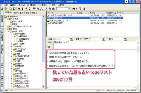Expand the レイクタウン tree node
The height and width of the screenshot is (93, 141).
coord(11,49)
